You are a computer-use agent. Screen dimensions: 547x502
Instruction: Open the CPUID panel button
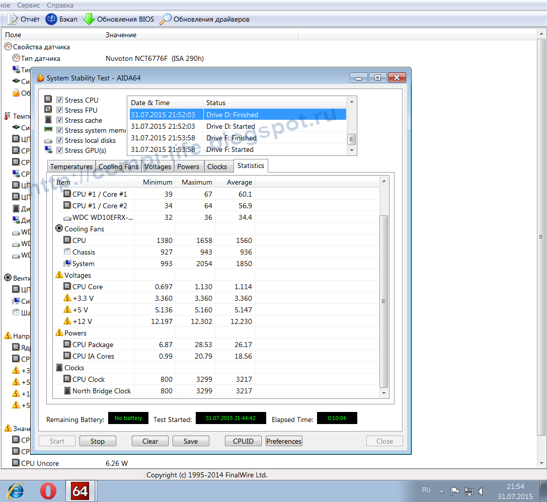click(x=243, y=441)
